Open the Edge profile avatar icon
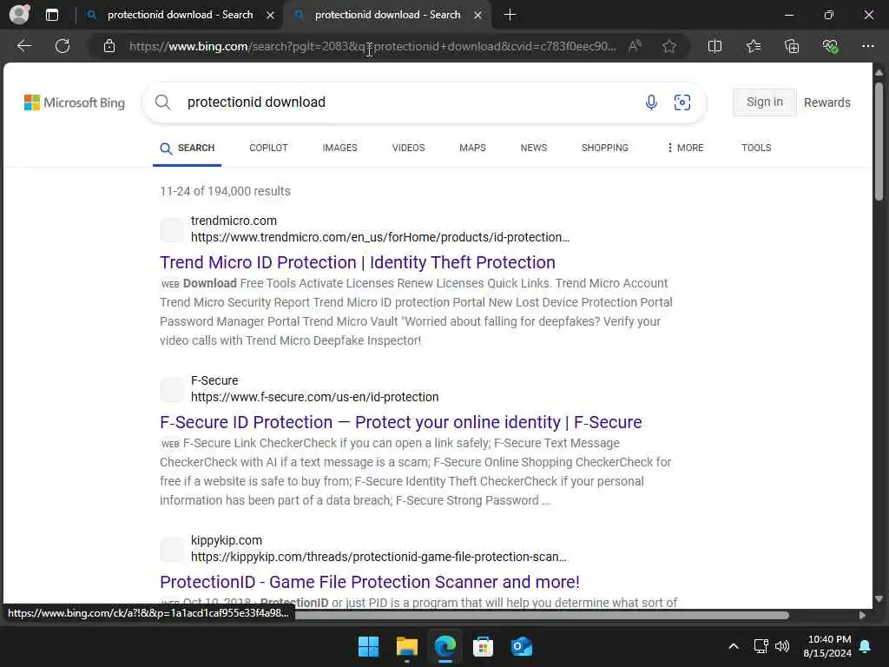This screenshot has height=667, width=889. point(19,14)
